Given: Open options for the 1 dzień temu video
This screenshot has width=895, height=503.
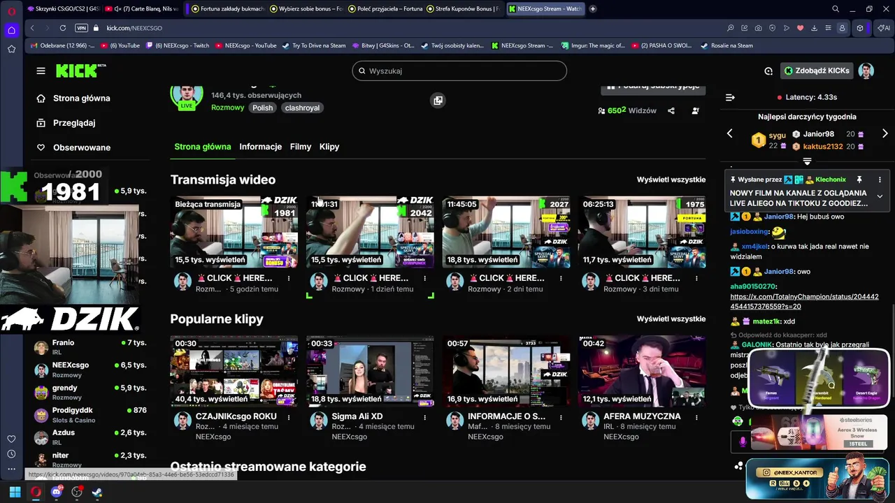Looking at the screenshot, I should pos(424,278).
